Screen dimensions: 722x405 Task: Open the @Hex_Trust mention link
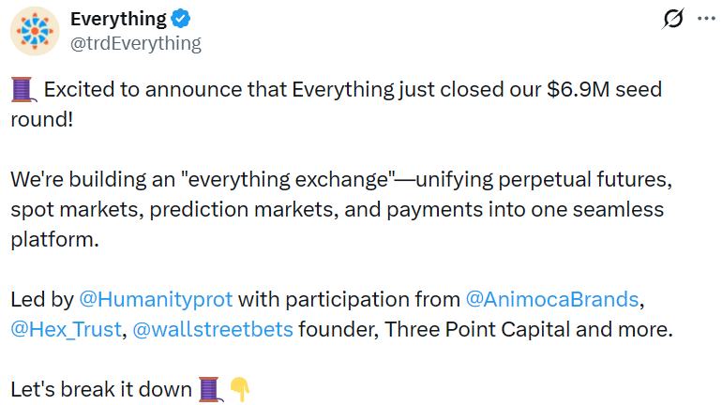pyautogui.click(x=66, y=329)
